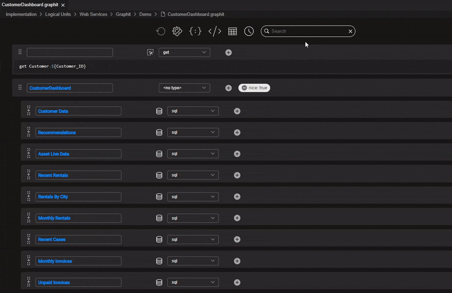Image resolution: width=452 pixels, height=293 pixels.
Task: Switch to code view with angle-brackets icon
Action: pos(215,32)
